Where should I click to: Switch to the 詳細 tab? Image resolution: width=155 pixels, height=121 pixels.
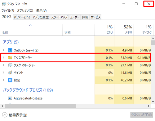point(85,17)
